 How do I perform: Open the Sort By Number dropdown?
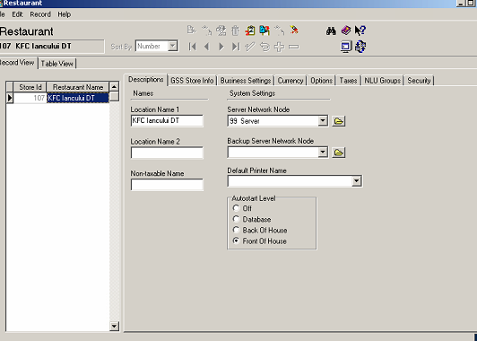pos(172,47)
